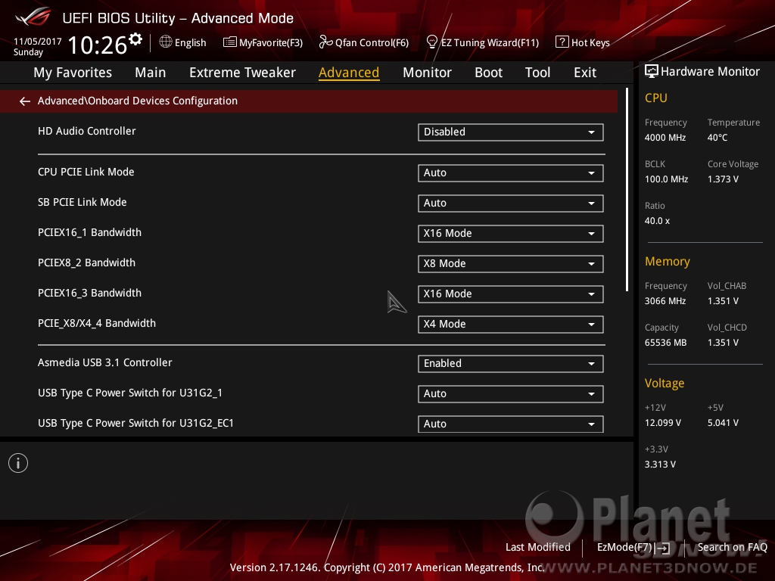Click the 3.313 V reading

click(660, 465)
